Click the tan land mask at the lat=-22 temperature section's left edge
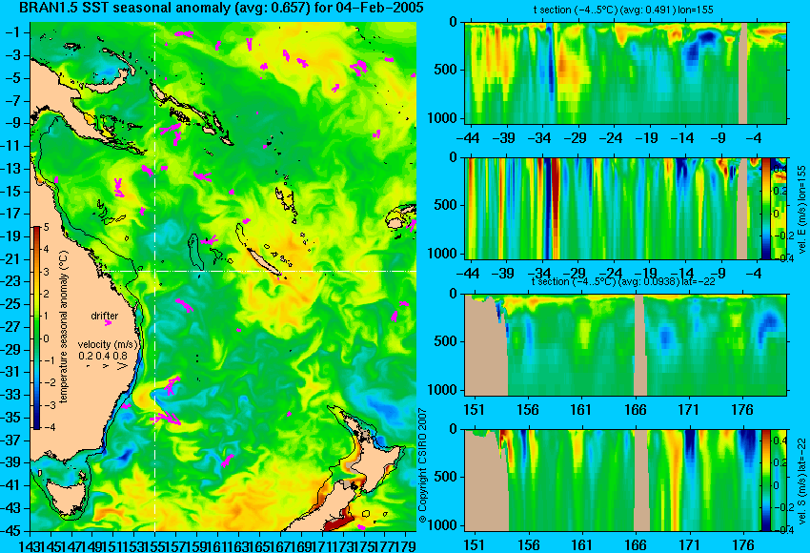Viewport: 810px width, 553px height. click(486, 346)
